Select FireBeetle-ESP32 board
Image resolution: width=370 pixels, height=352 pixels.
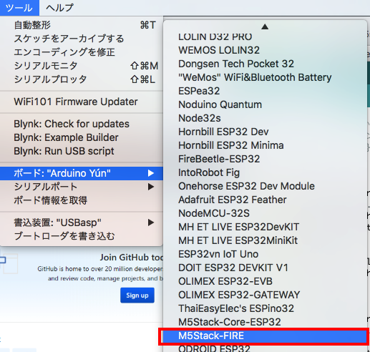(265, 159)
